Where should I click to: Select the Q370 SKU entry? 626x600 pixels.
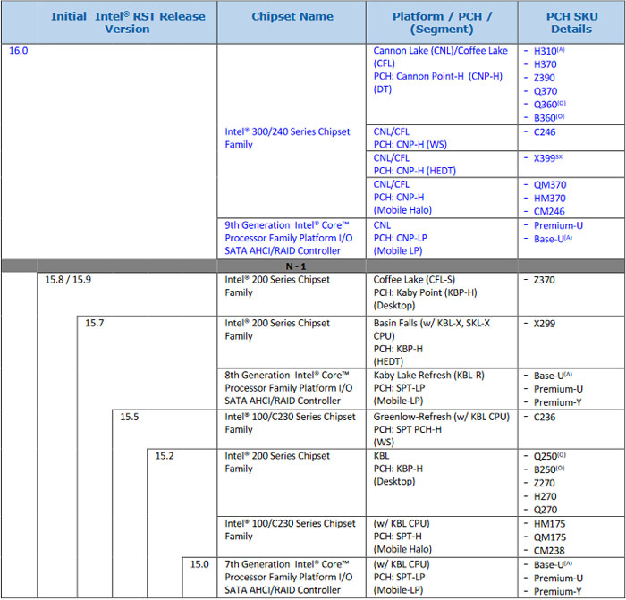tap(546, 91)
